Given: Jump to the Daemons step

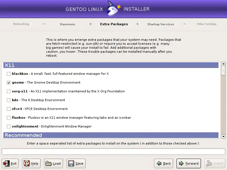Looking at the screenshot, I should click(x=68, y=24).
